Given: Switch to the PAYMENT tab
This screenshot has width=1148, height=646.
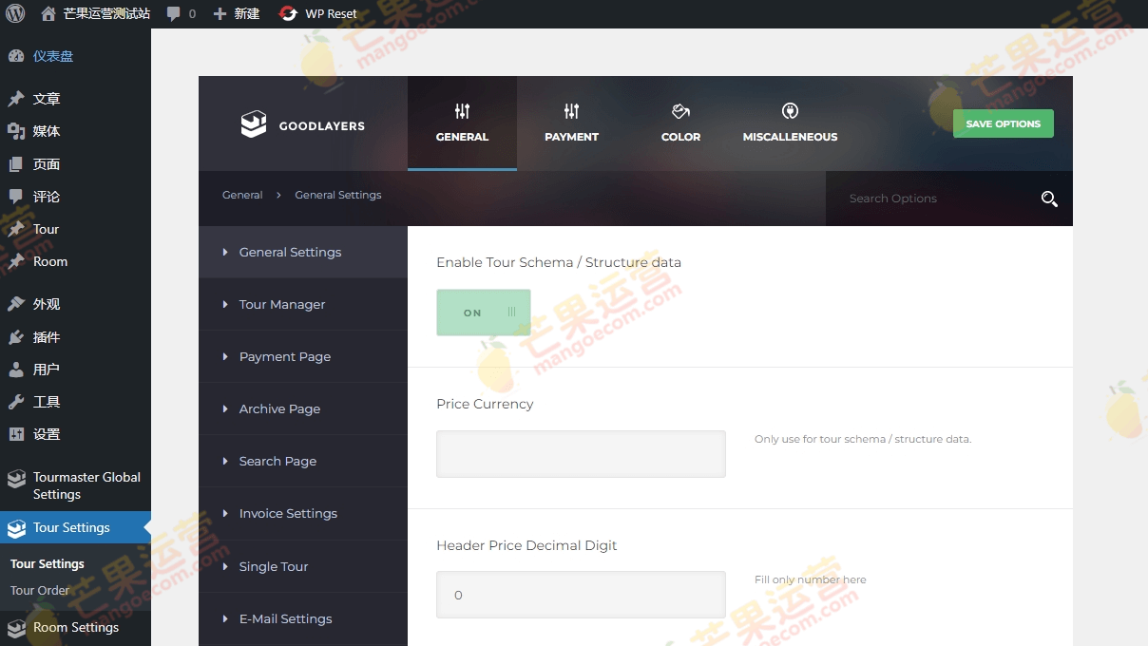Looking at the screenshot, I should pos(571,123).
